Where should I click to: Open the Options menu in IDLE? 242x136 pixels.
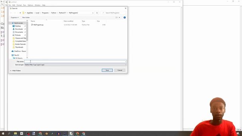point(30,5)
